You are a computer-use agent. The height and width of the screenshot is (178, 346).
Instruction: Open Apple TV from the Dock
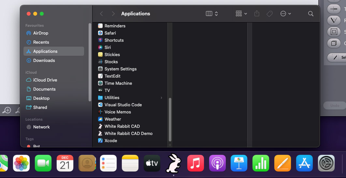point(152,163)
